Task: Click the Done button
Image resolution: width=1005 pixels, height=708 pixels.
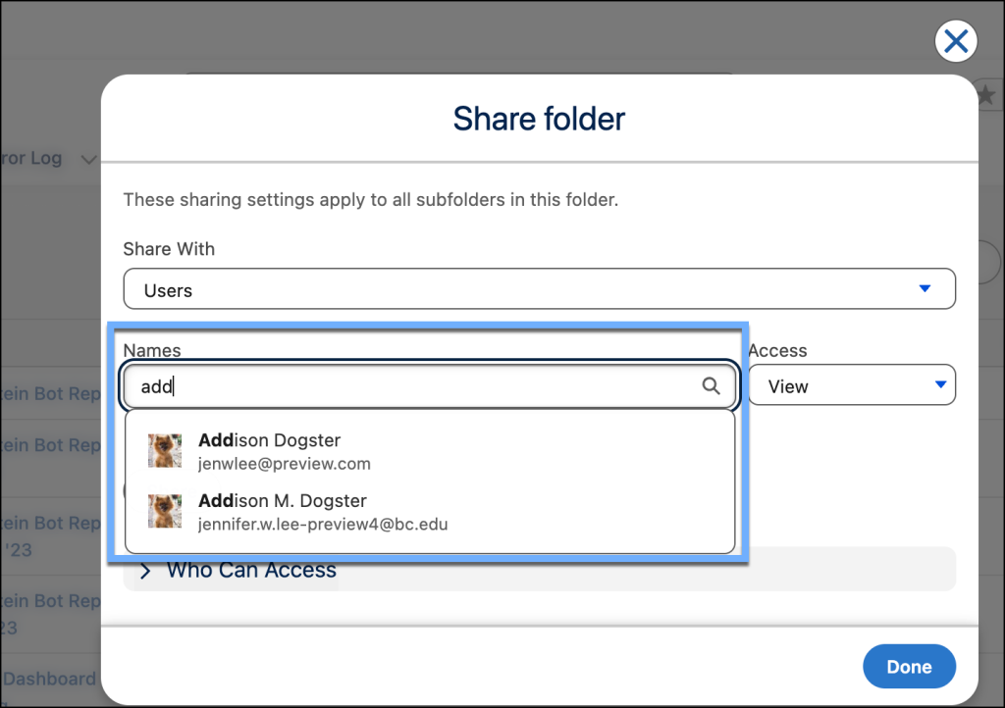Action: pyautogui.click(x=909, y=666)
